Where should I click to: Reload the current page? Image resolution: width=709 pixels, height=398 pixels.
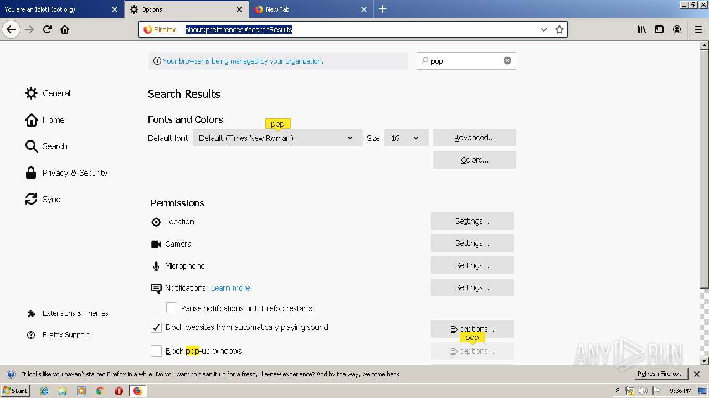(x=47, y=29)
